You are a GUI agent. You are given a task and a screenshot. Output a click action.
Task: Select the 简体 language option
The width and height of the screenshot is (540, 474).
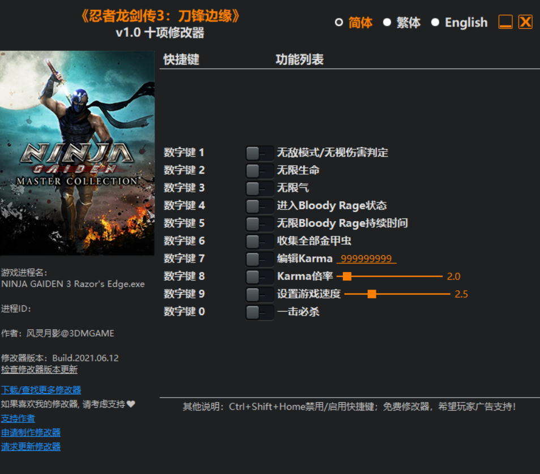354,23
